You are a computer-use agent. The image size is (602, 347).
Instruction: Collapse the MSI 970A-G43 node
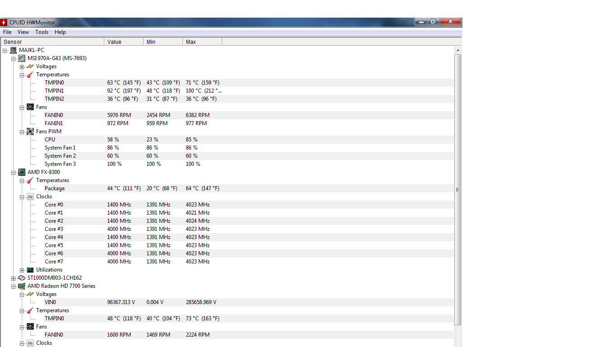click(13, 59)
